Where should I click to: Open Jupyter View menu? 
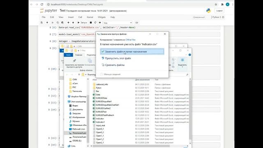coord(61,17)
